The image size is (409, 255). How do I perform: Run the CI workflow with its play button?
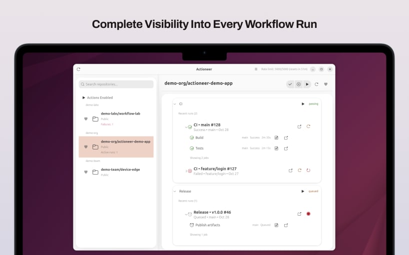pyautogui.click(x=303, y=104)
